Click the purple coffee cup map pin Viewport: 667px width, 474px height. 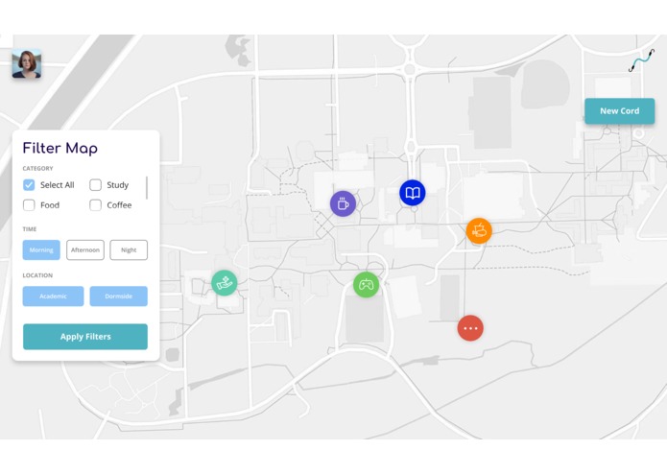click(x=343, y=203)
